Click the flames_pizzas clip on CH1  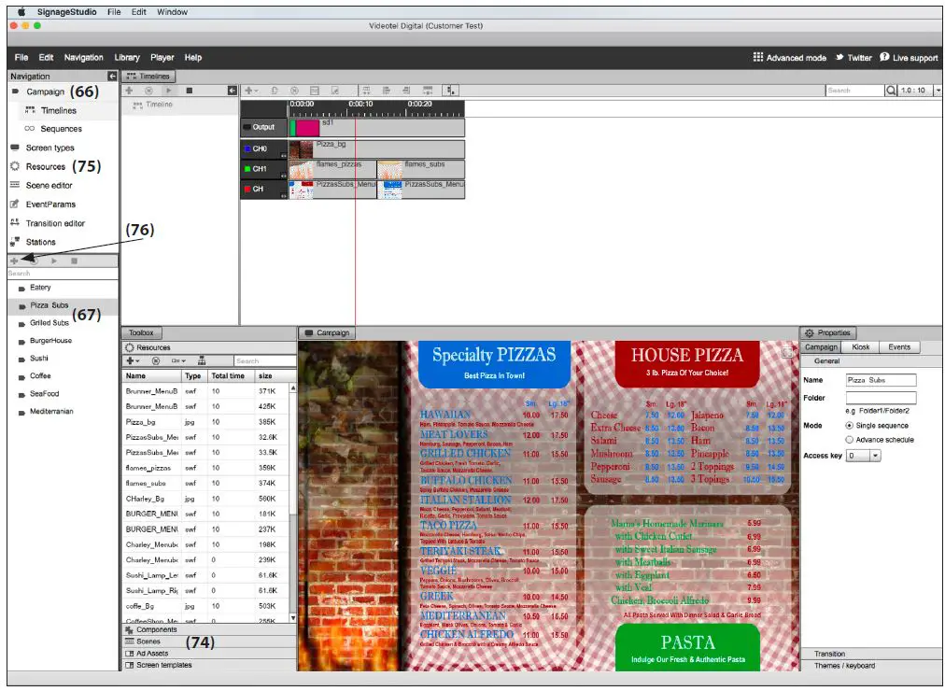tap(332, 169)
